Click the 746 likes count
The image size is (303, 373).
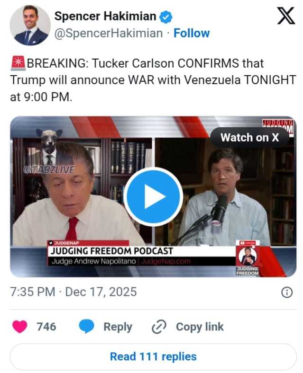click(x=46, y=327)
